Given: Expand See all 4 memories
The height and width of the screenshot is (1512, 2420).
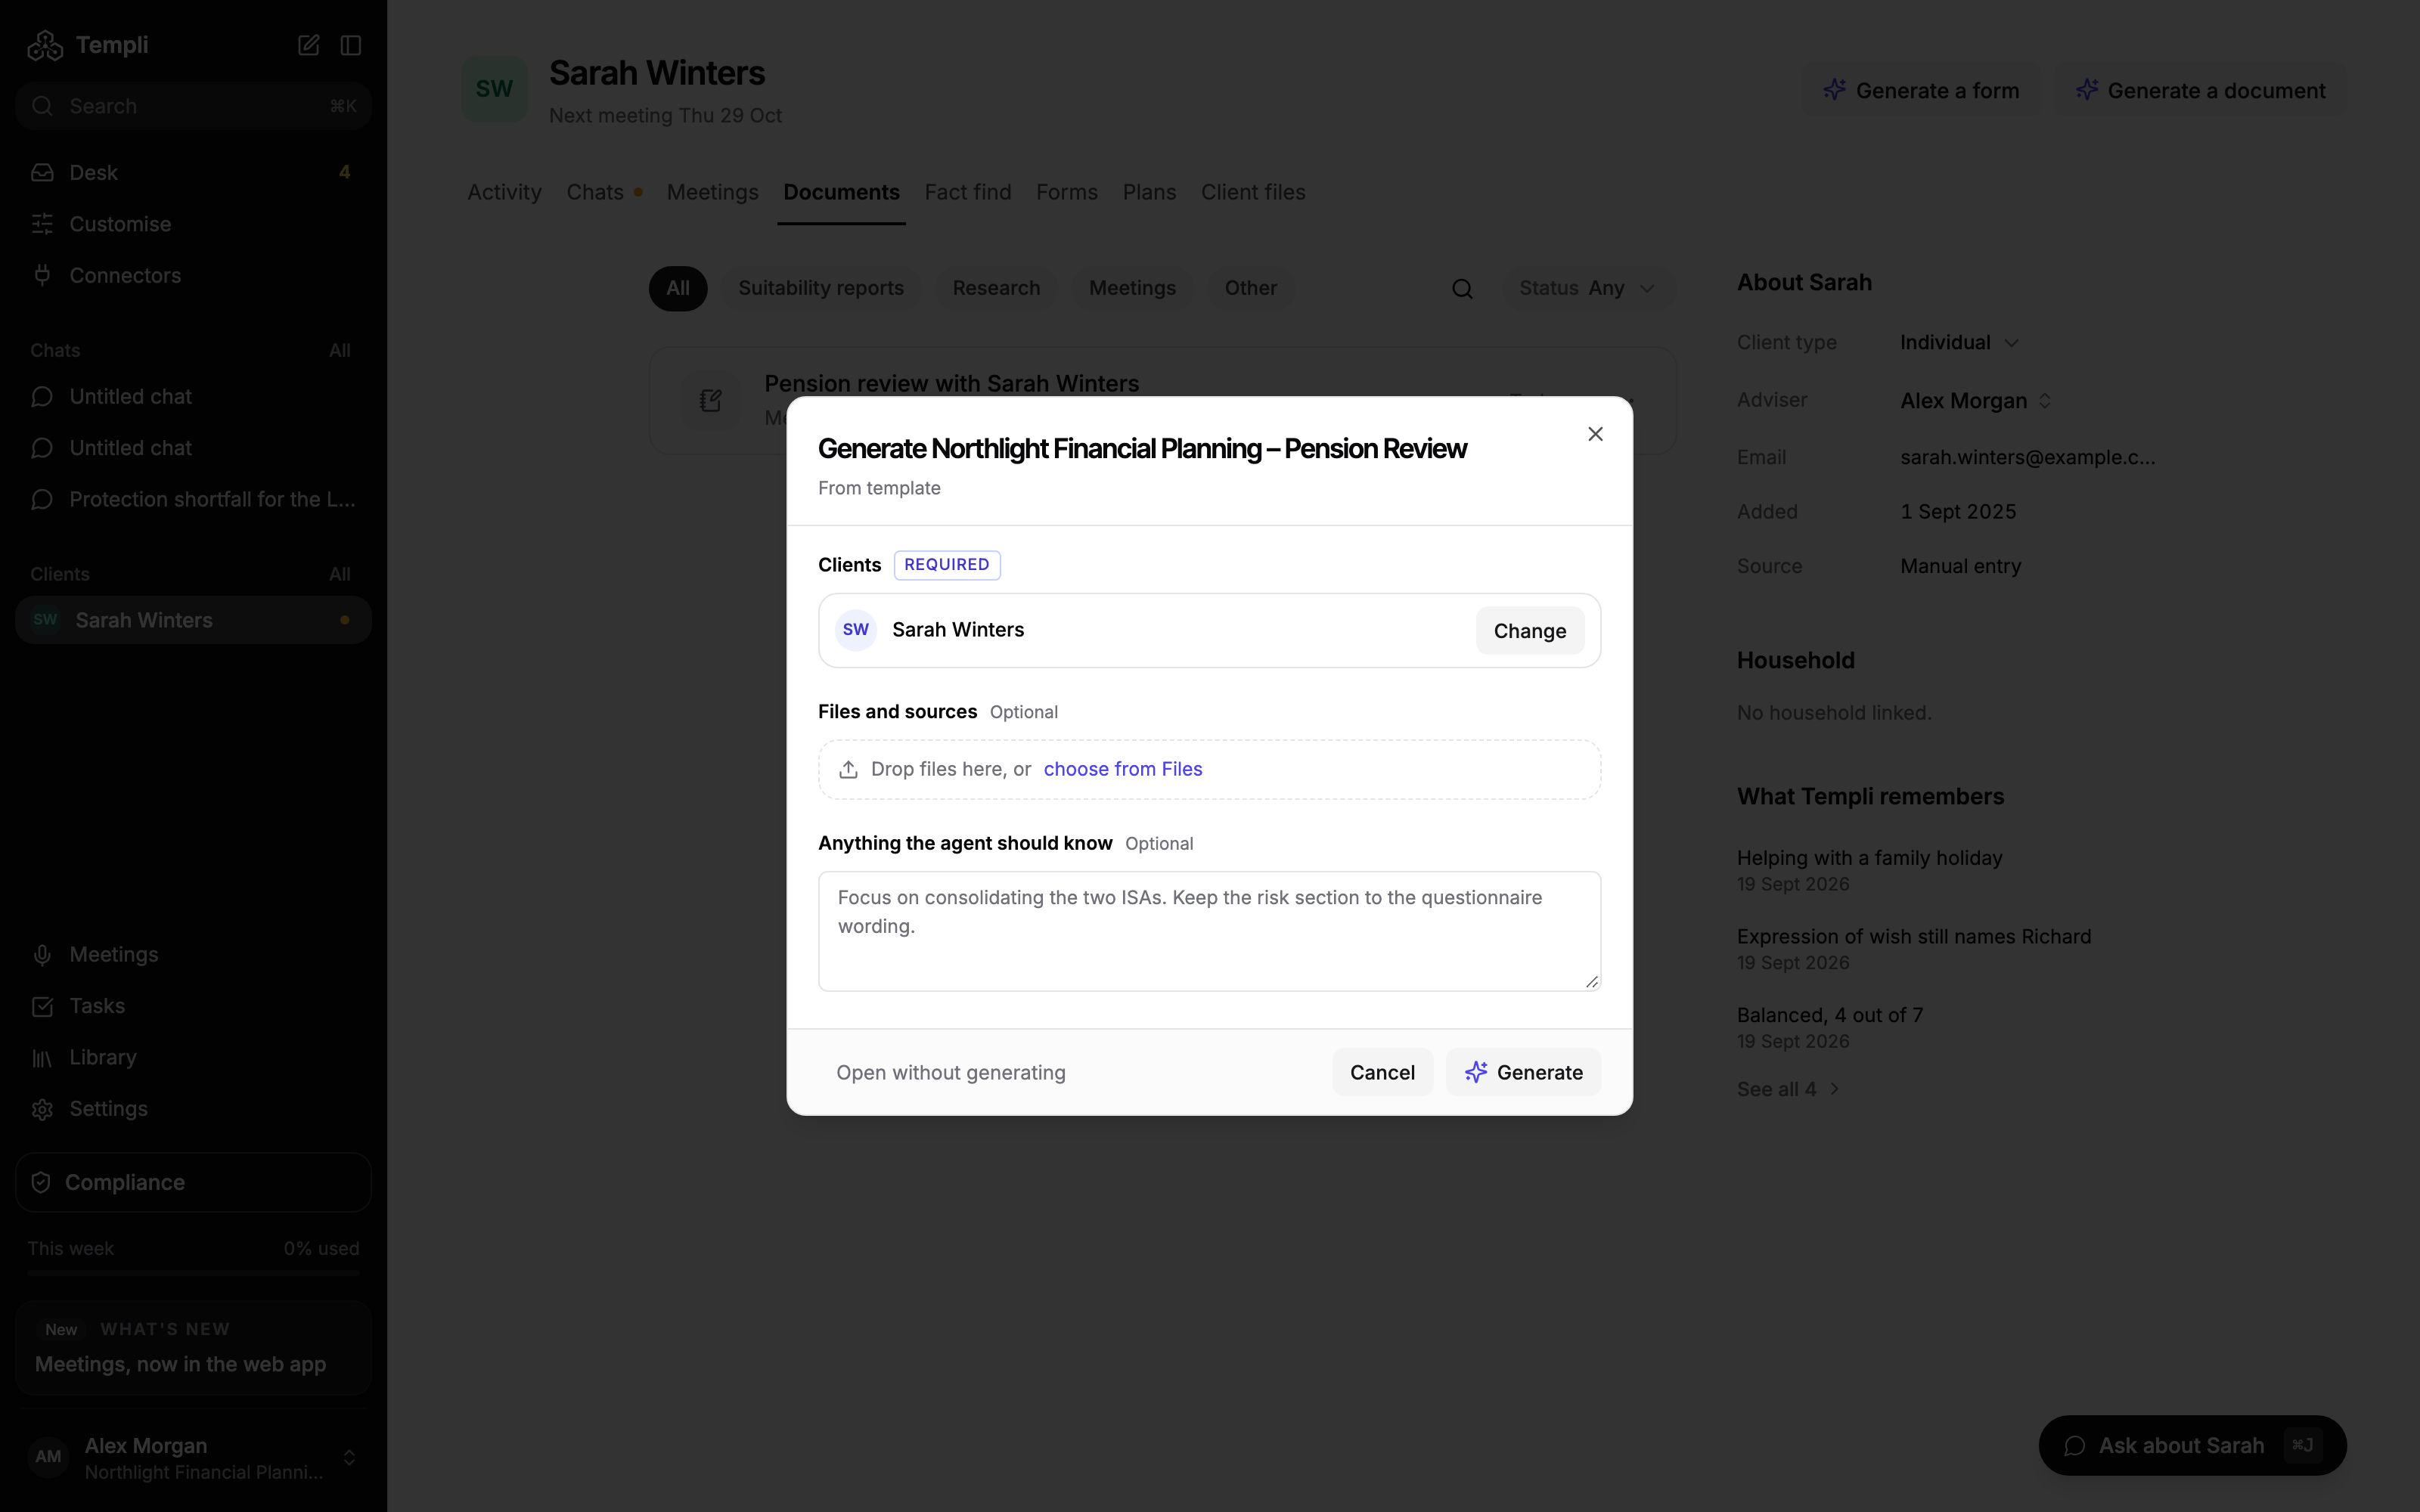Looking at the screenshot, I should tap(1788, 1089).
